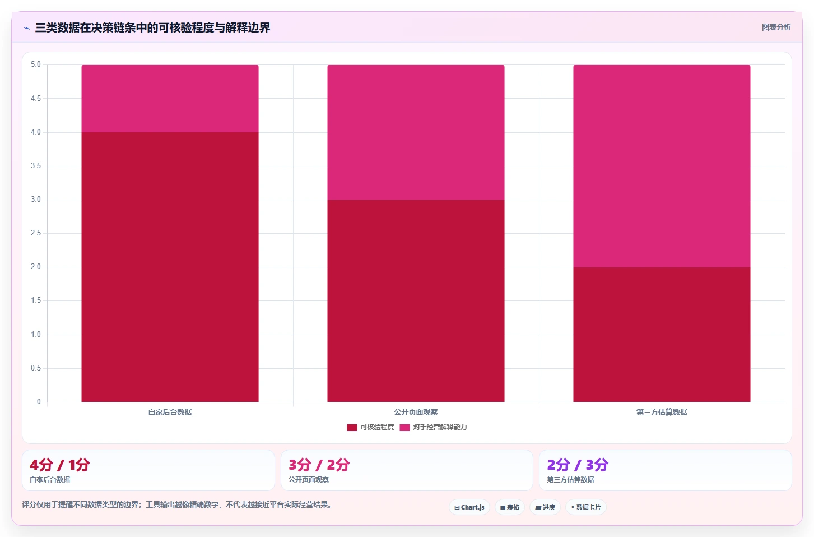Click the 进度 tag pill
Viewport: 814px width, 537px height.
545,507
